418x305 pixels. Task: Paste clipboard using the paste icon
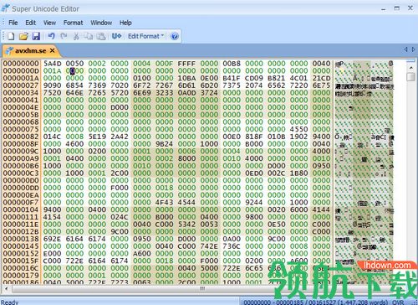[101, 36]
